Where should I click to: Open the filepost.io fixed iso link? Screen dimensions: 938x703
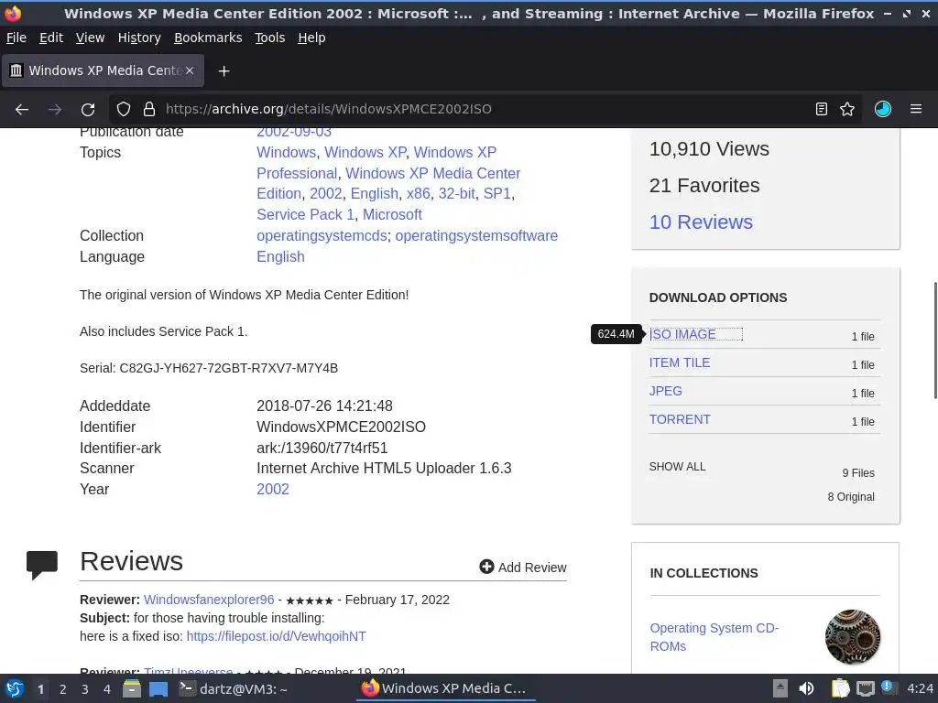(277, 636)
